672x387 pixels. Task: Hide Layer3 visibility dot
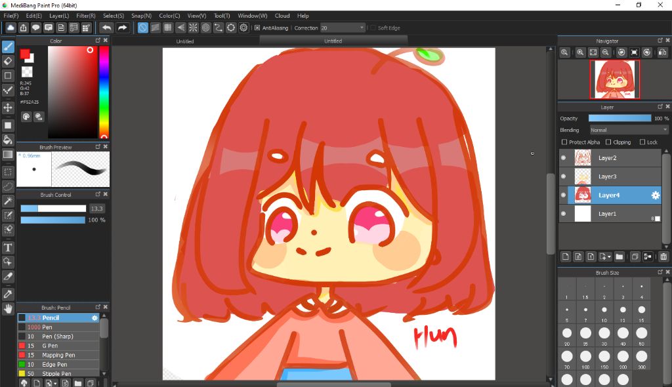[x=563, y=176]
